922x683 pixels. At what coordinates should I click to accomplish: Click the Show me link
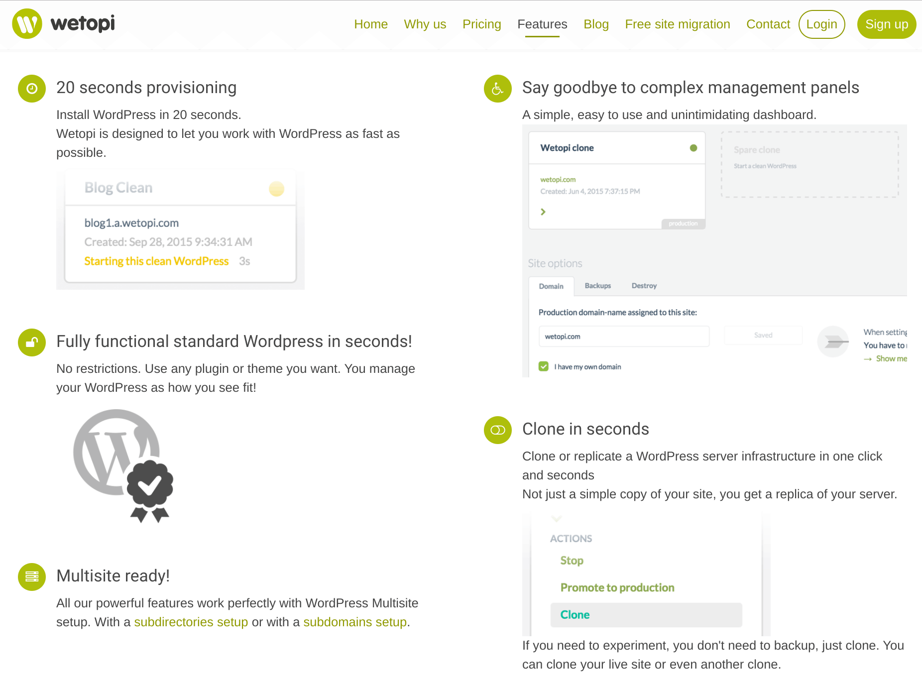pos(891,358)
